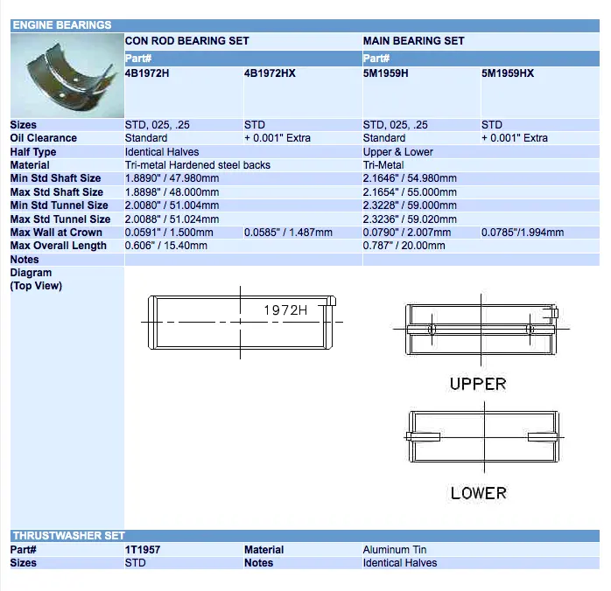
Task: Click value 0.0591" / 1.500mm
Action: [x=169, y=233]
